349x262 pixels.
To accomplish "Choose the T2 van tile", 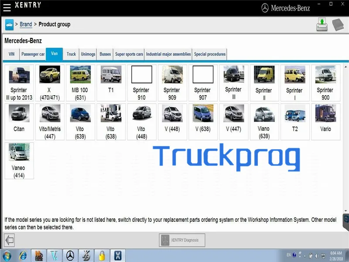I will [x=295, y=122].
